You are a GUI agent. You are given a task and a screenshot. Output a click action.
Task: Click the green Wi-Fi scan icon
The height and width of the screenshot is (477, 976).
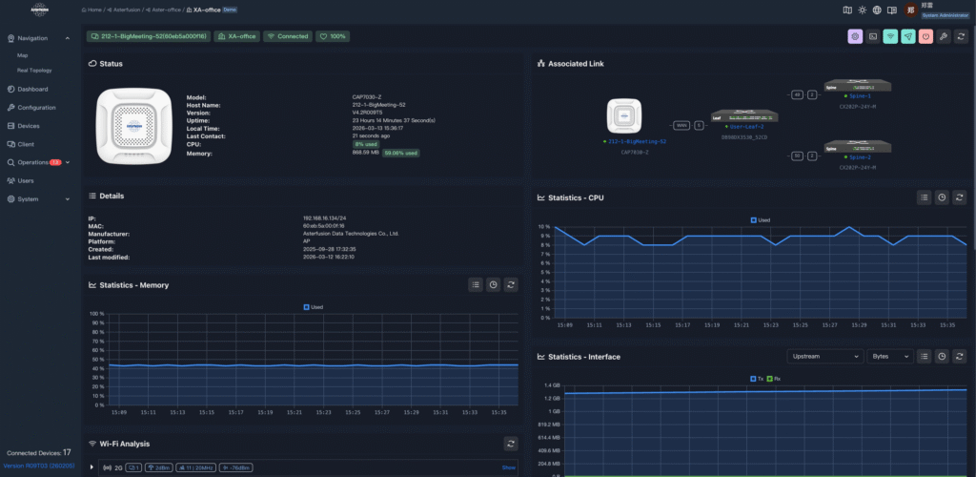(890, 36)
